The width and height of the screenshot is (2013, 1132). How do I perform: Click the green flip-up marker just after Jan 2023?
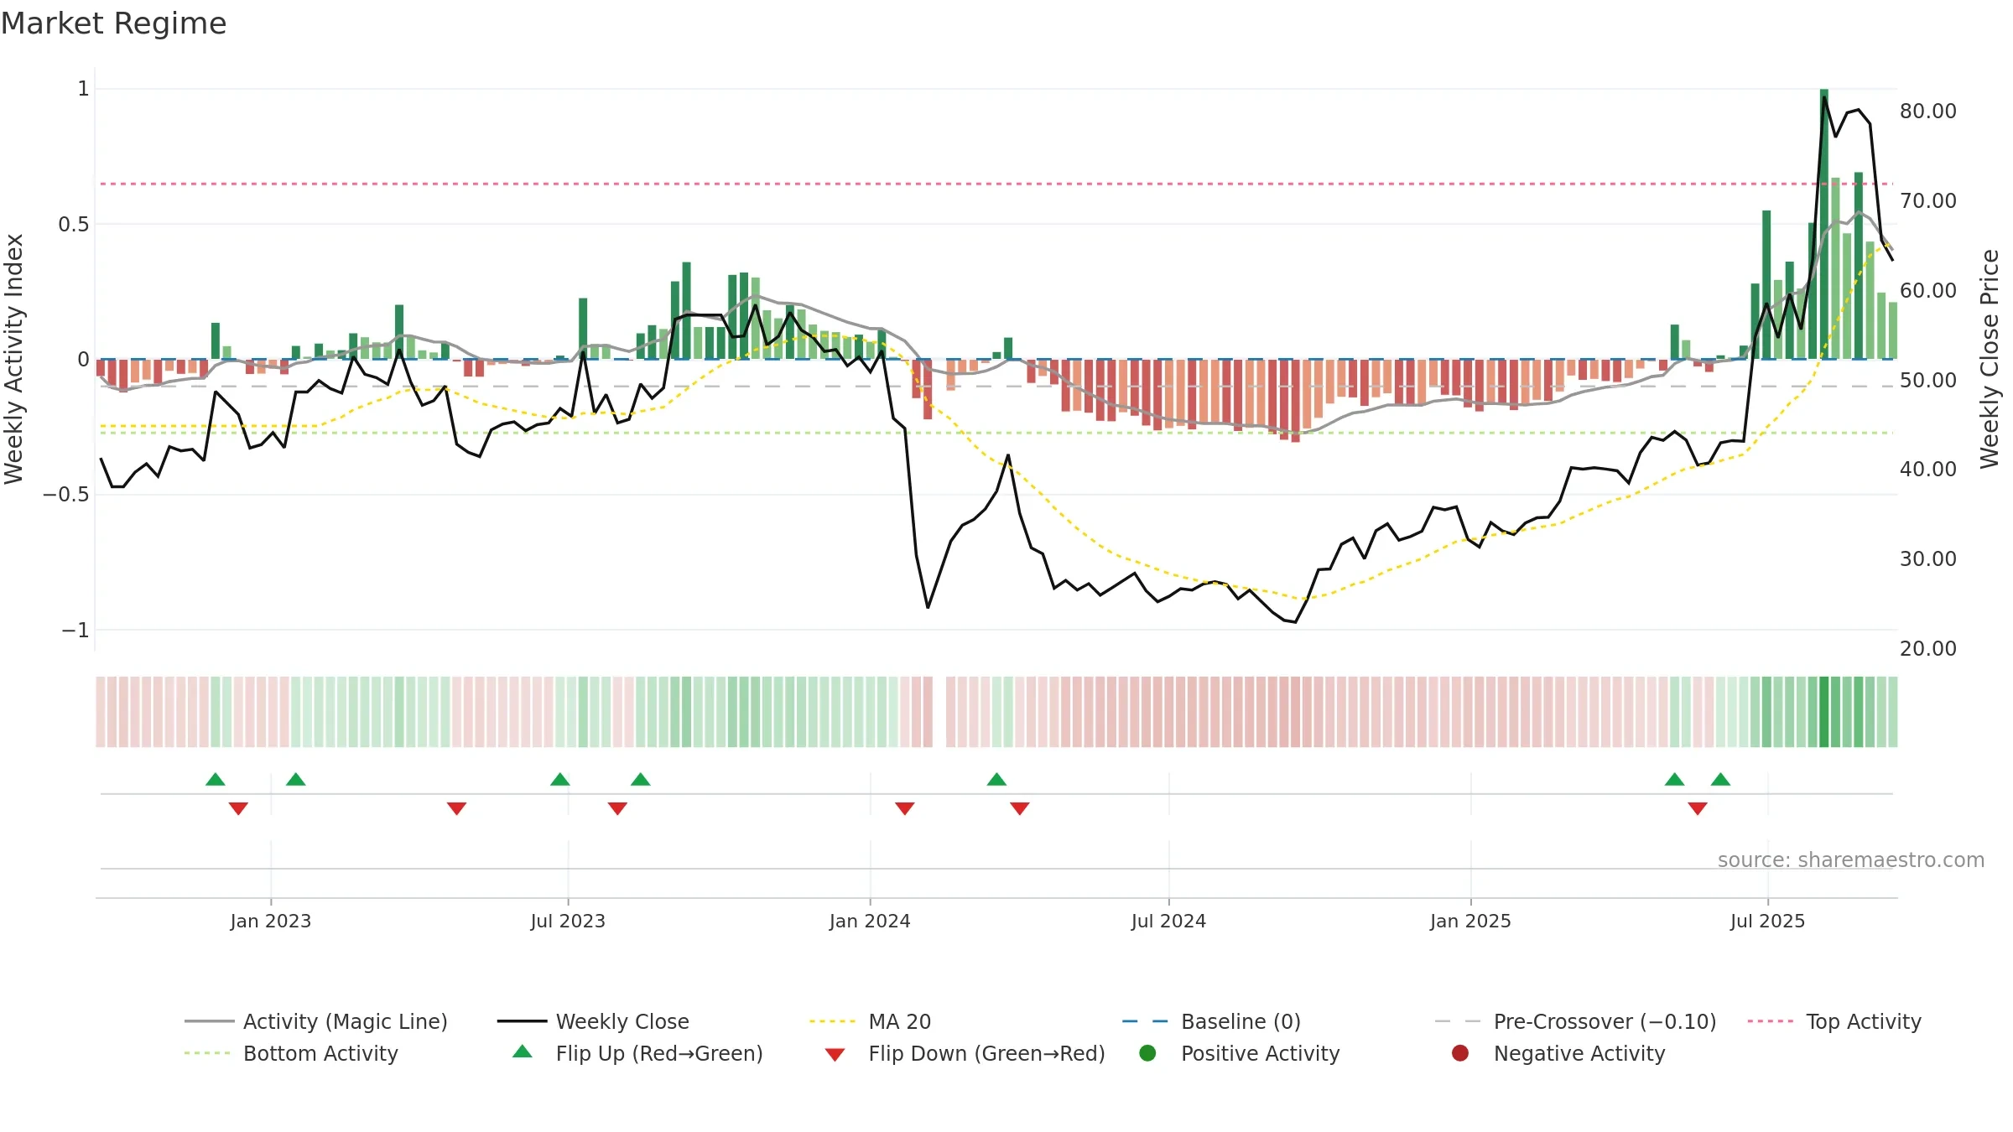point(295,779)
